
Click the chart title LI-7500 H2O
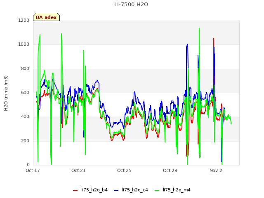tap(131, 5)
